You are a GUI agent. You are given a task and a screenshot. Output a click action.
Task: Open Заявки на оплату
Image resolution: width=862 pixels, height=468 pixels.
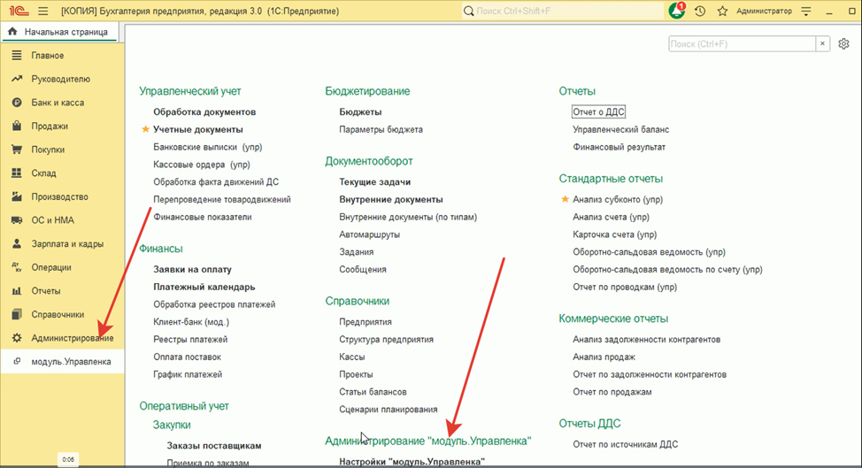click(x=192, y=270)
